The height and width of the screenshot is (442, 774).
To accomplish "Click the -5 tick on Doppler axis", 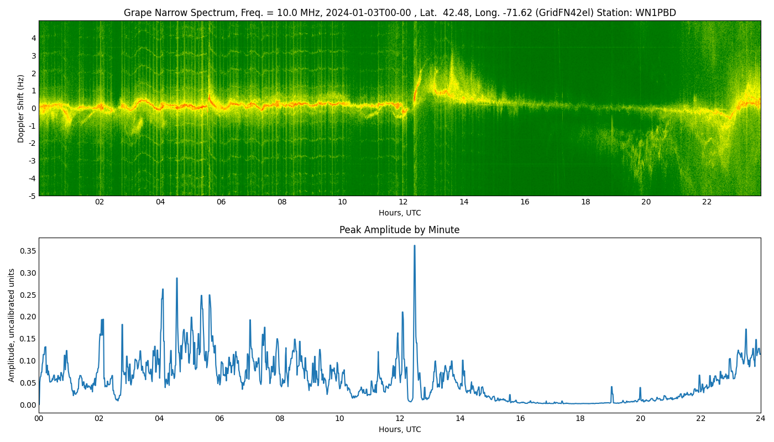I will pyautogui.click(x=32, y=196).
